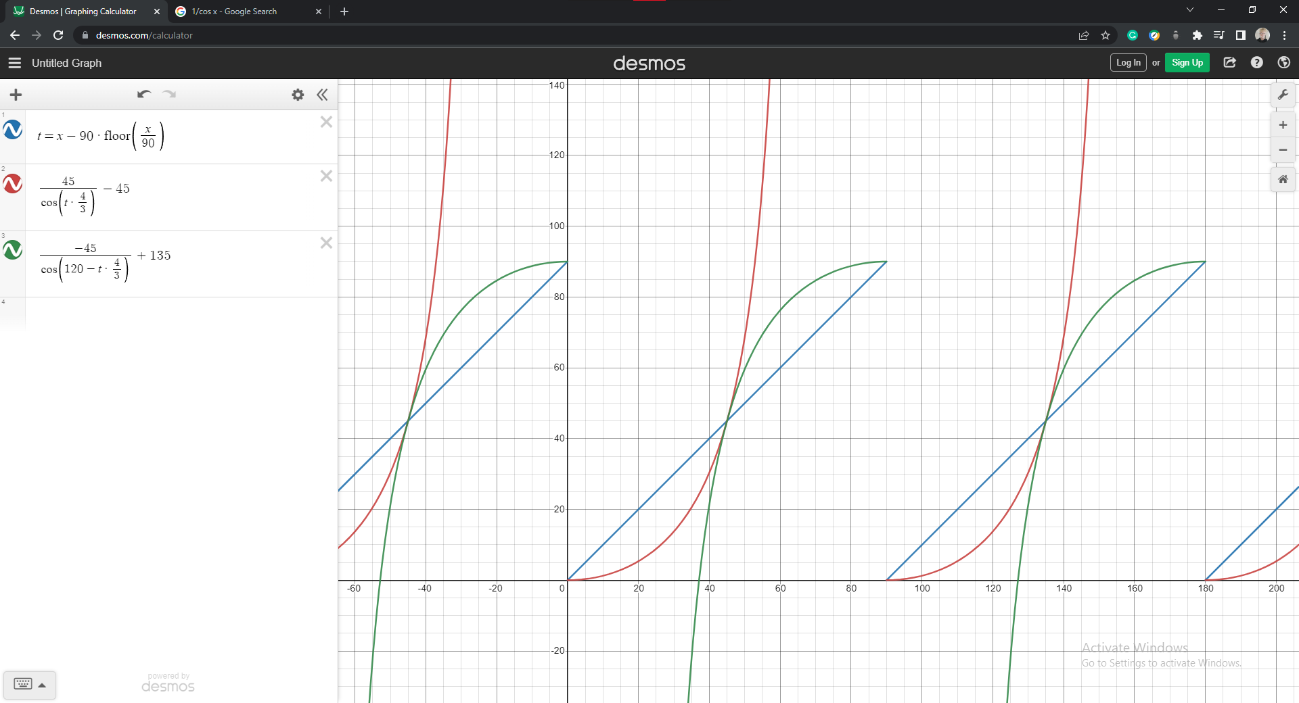
Task: Open the Graph Settings wrench icon
Action: click(1283, 95)
